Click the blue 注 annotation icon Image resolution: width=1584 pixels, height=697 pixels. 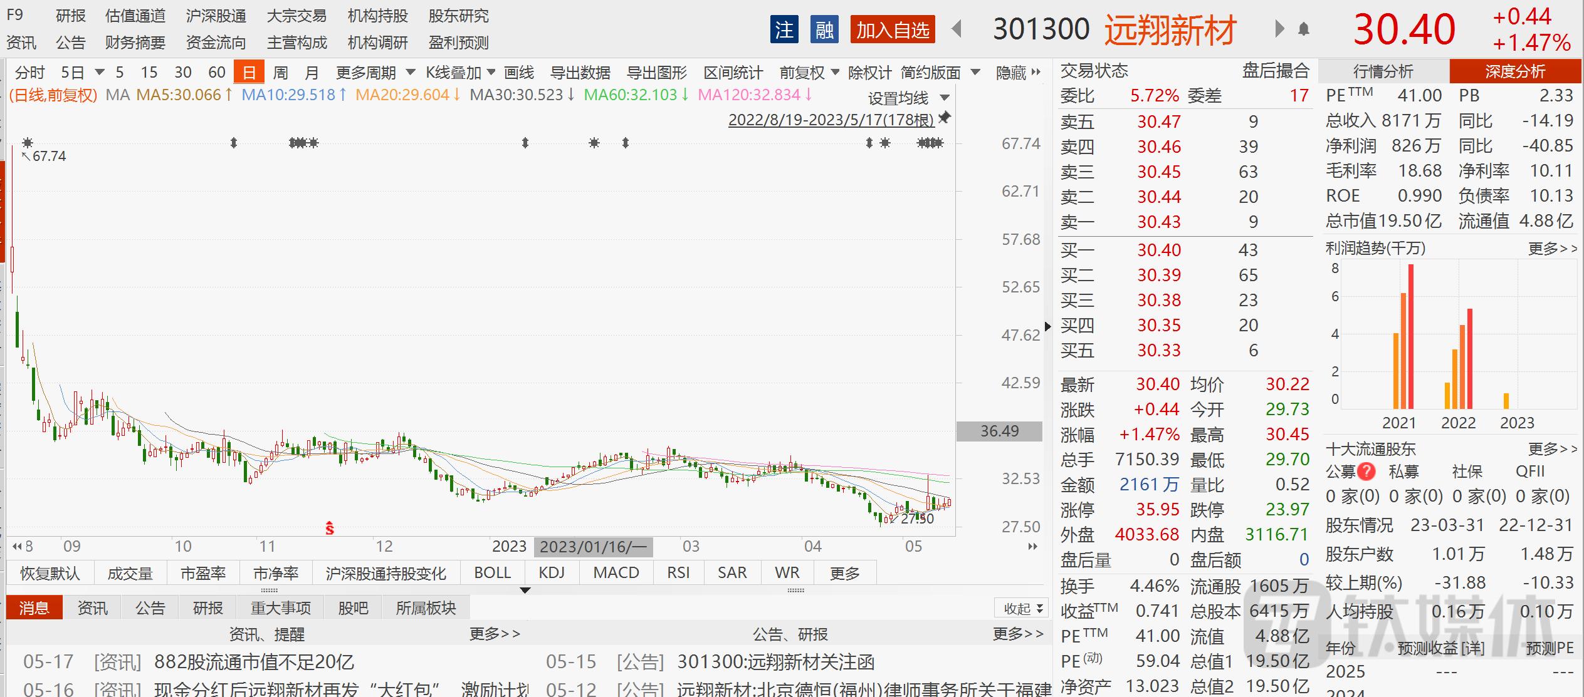(785, 29)
